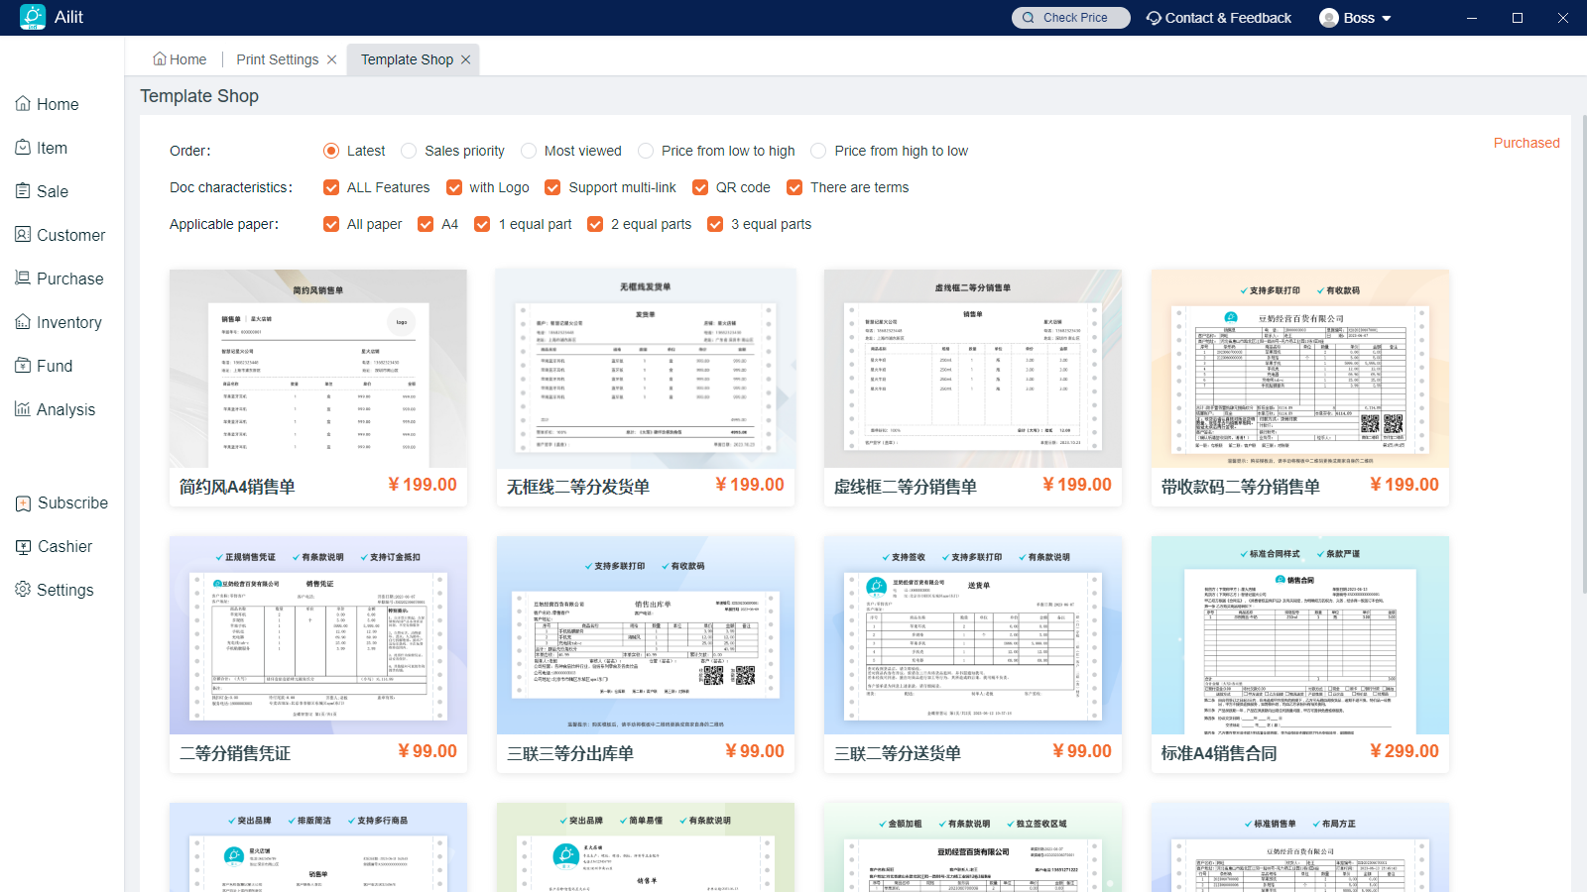Open the Customer section icon

coord(23,235)
